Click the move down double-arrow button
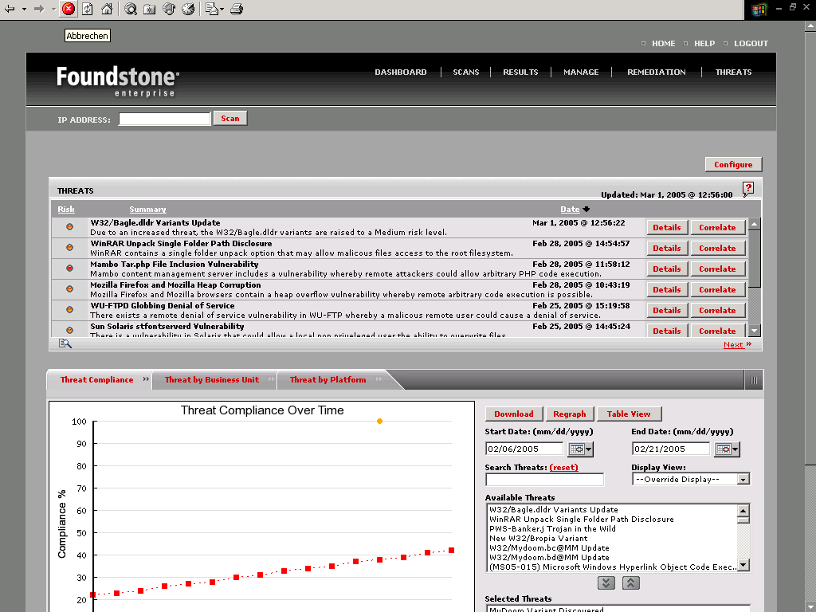The height and width of the screenshot is (612, 816). 606,583
